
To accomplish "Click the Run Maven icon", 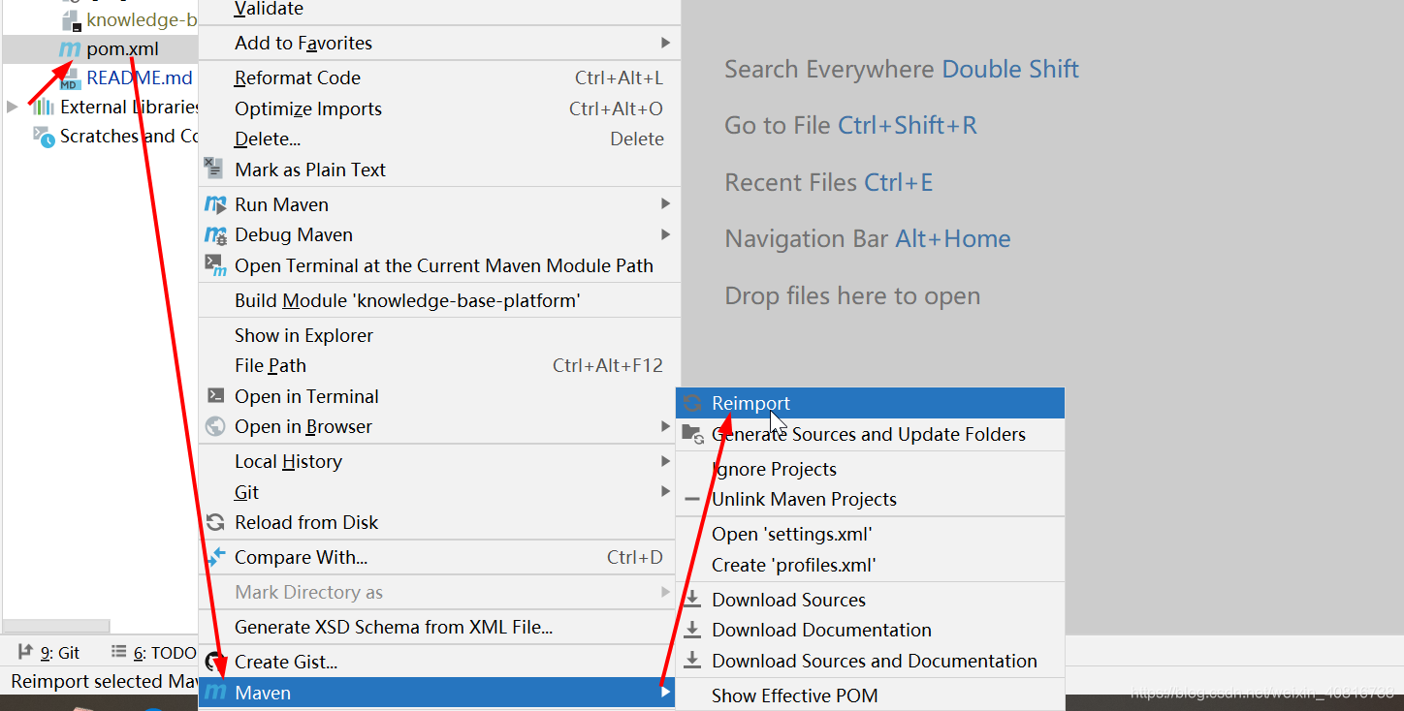I will tap(215, 204).
